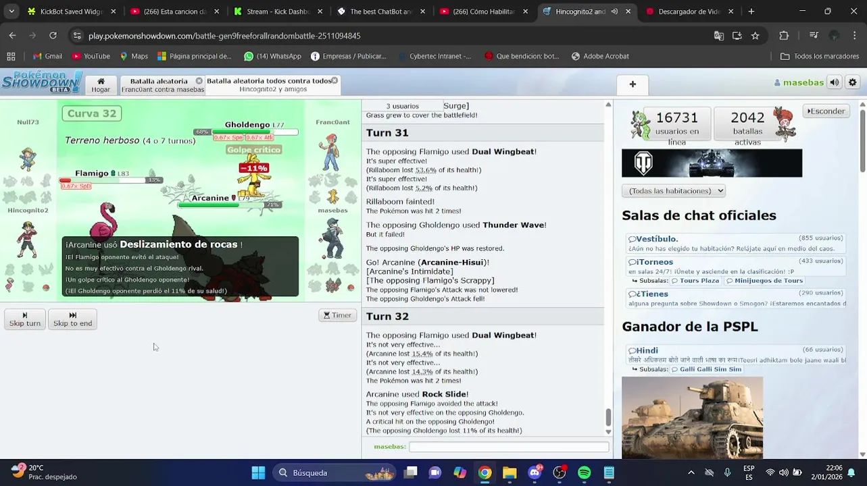Screen dimensions: 867x486
Task: Close the Batalla aleatoria Franc0ant tab
Action: (199, 81)
